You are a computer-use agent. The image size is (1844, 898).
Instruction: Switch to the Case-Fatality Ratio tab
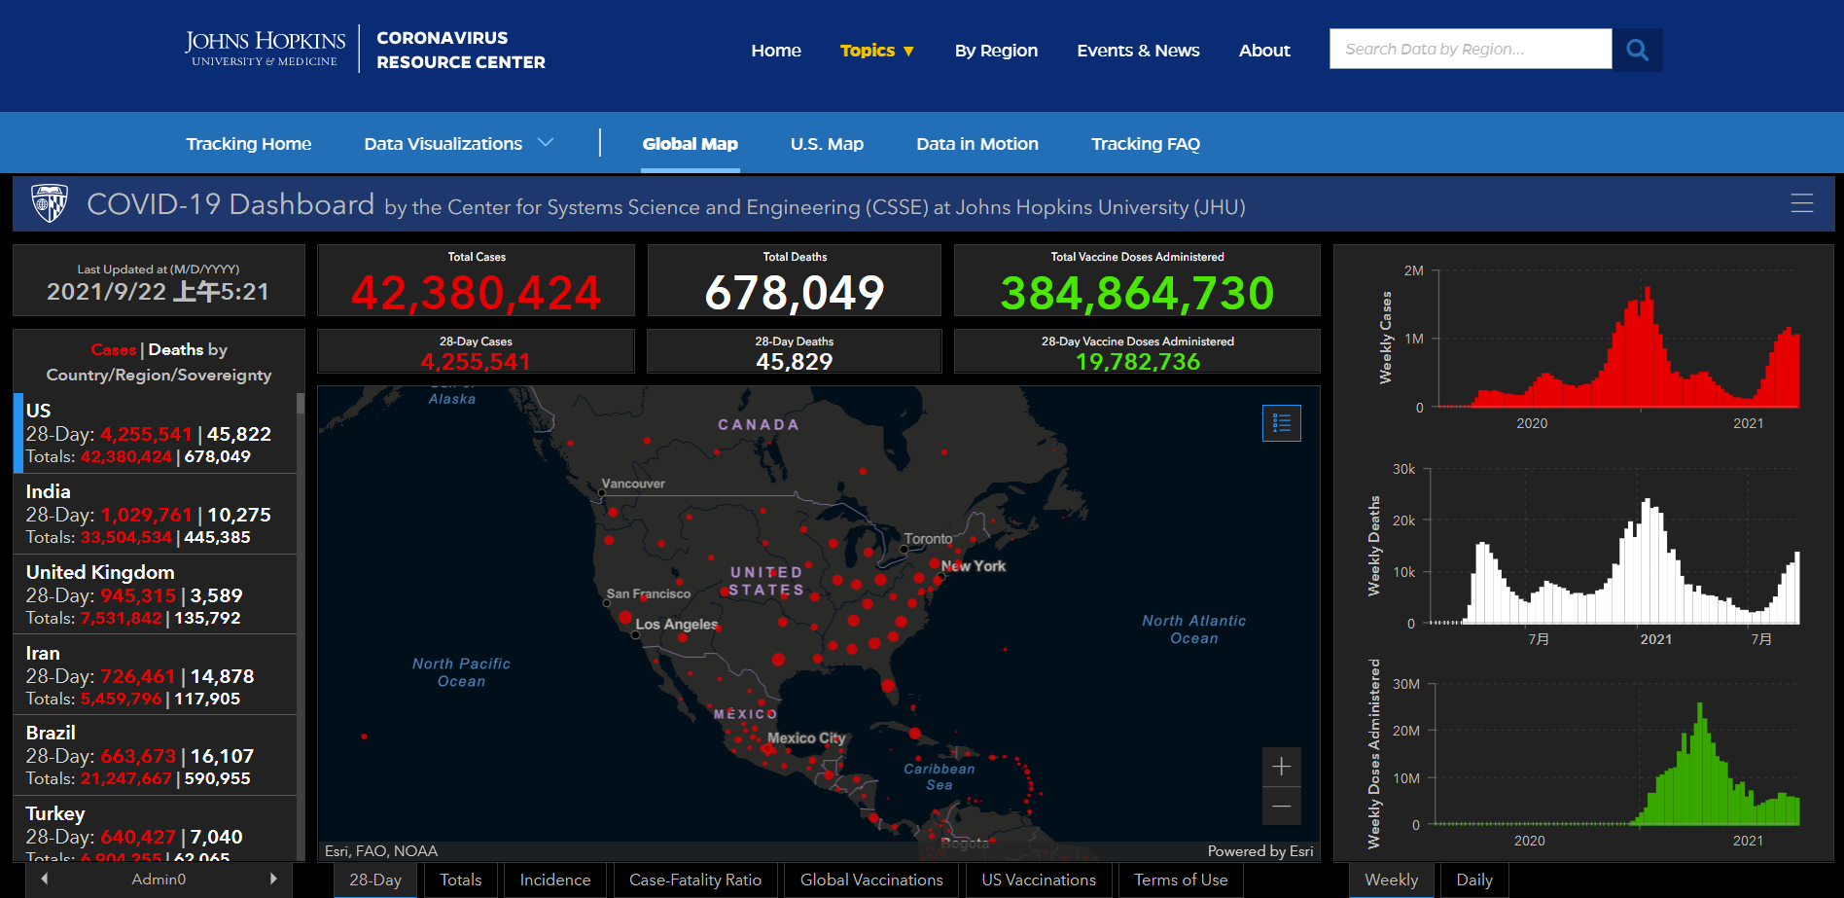(694, 880)
